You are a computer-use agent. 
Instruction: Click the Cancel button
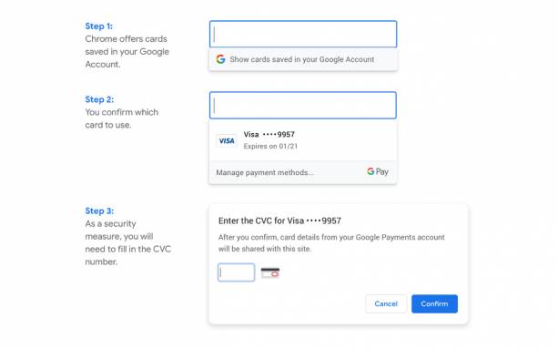click(386, 303)
